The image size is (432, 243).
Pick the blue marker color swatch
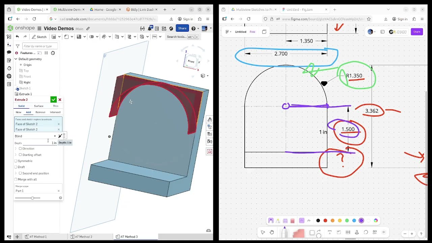coord(354,221)
